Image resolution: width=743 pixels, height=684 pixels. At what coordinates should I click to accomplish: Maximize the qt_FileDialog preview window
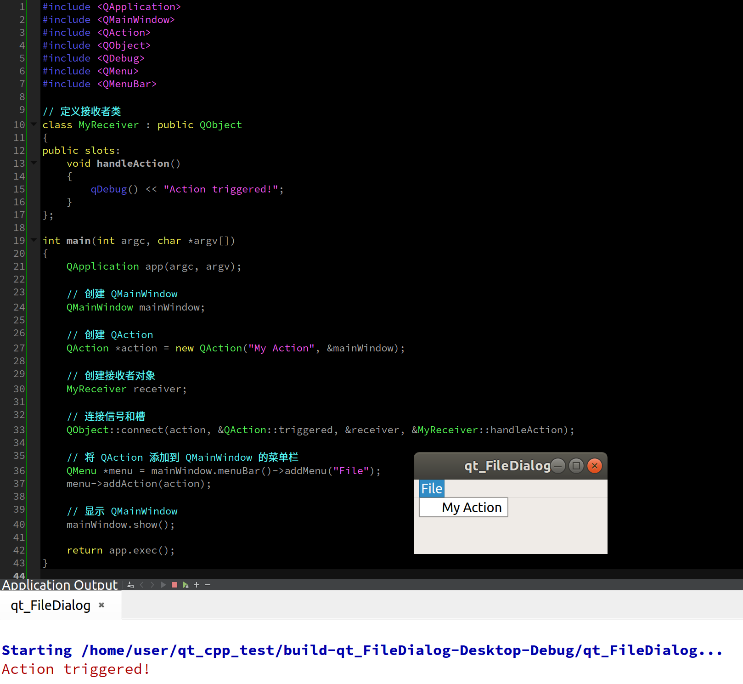pos(576,465)
